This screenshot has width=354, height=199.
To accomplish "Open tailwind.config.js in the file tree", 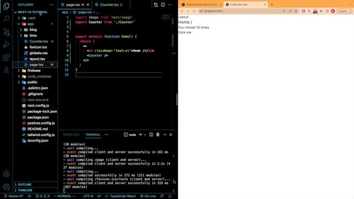I will click(x=41, y=135).
